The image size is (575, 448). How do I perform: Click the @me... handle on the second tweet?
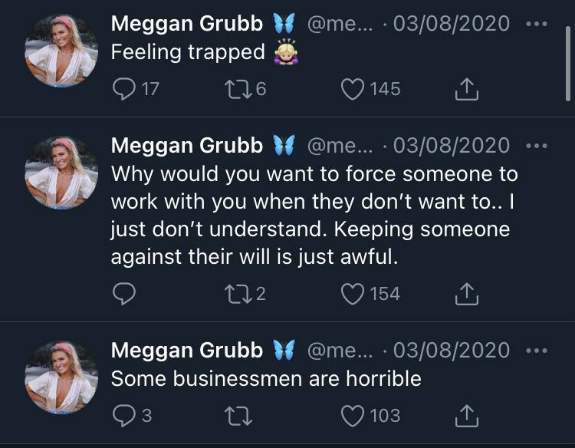[x=340, y=146]
